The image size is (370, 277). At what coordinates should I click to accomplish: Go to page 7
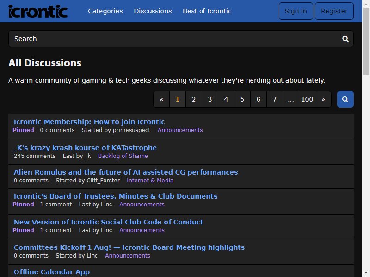(x=274, y=99)
